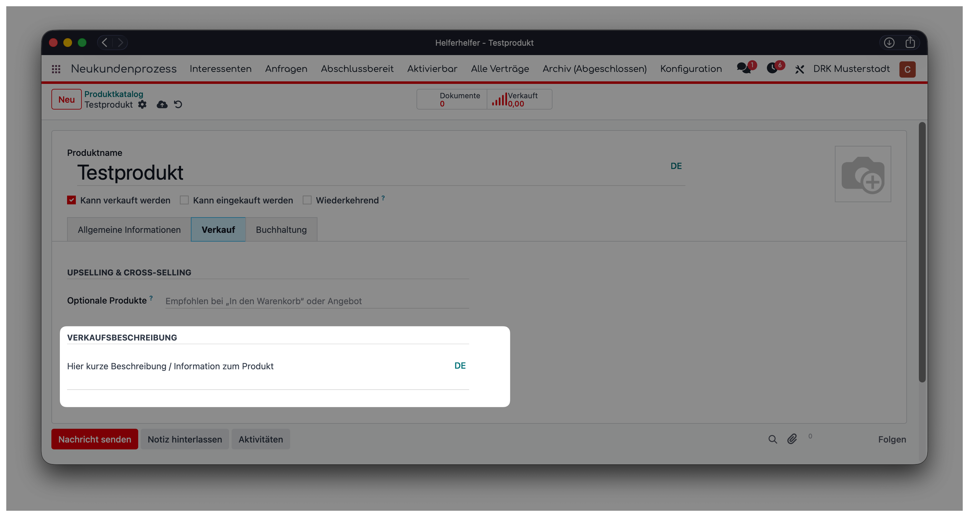The image size is (969, 517).
Task: Open the Anfragen menu
Action: 286,69
